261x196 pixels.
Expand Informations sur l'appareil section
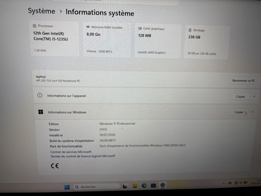point(254,96)
